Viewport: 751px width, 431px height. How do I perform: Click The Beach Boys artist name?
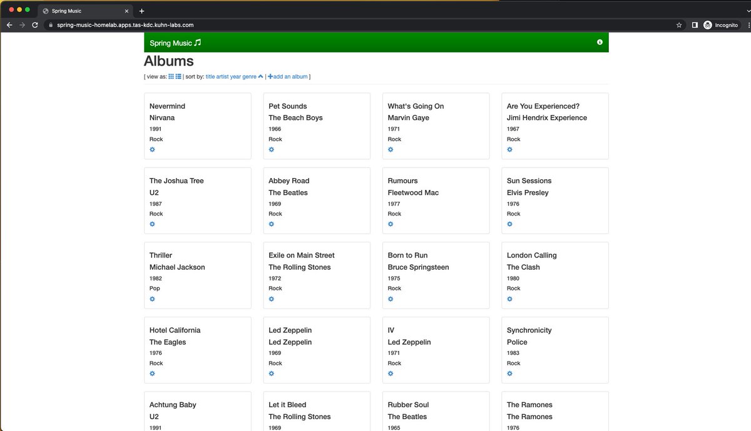[295, 117]
